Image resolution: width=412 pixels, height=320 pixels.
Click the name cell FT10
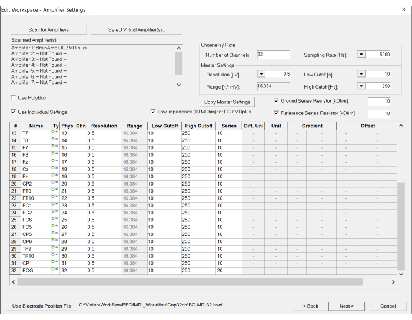click(x=36, y=198)
